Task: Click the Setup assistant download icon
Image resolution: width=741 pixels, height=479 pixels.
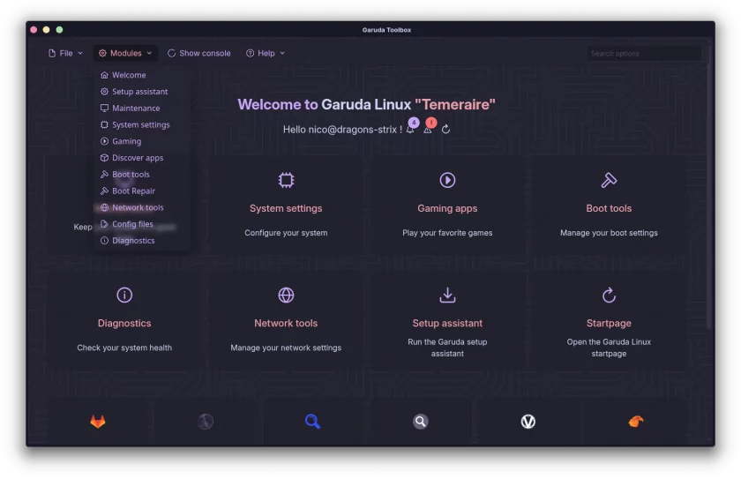Action: [447, 296]
